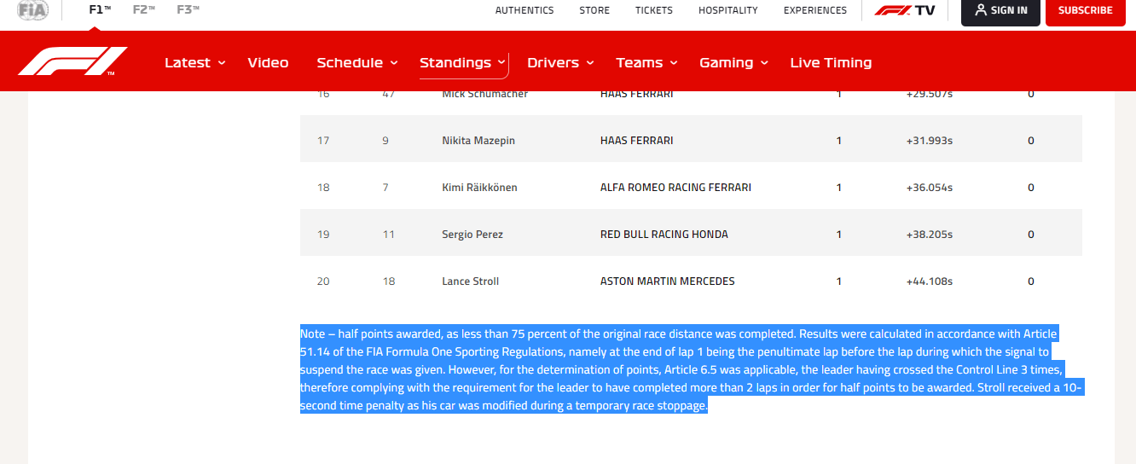This screenshot has height=464, width=1136.
Task: Click position number 20
Action: pyautogui.click(x=323, y=281)
